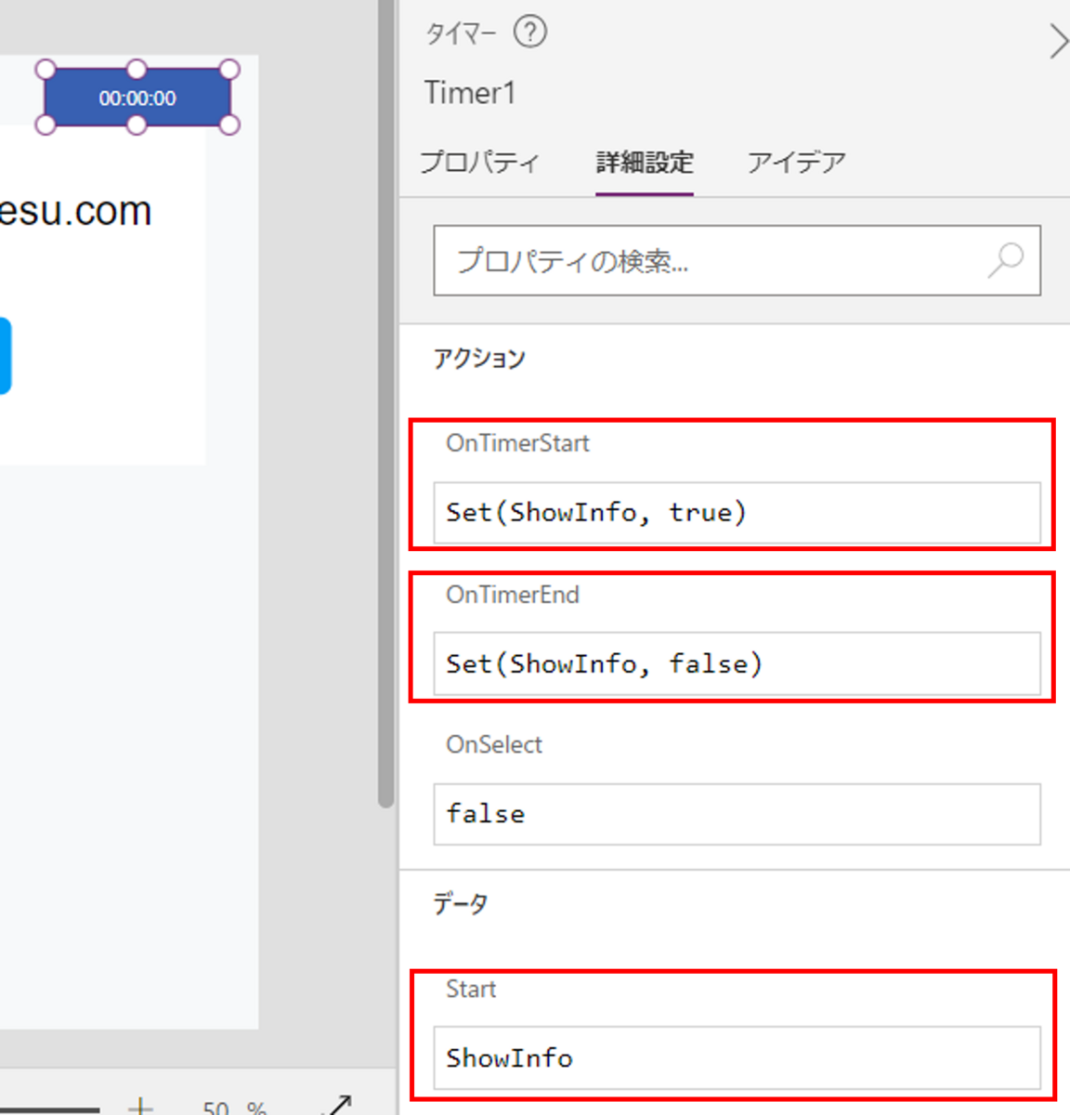Click the データ section header
The image size is (1070, 1115).
point(460,901)
